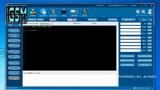
Task: Click Write button next to WIFI
Action: [x=149, y=37]
